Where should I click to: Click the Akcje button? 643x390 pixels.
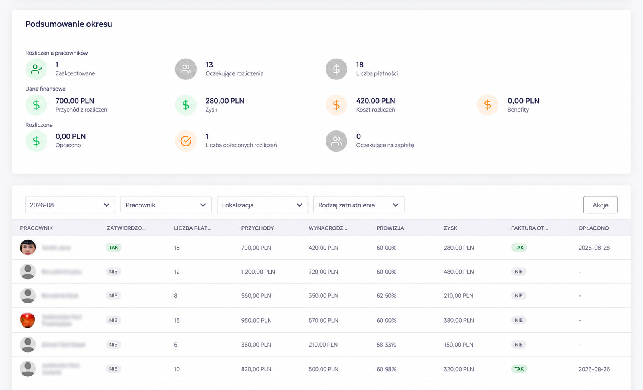point(600,205)
